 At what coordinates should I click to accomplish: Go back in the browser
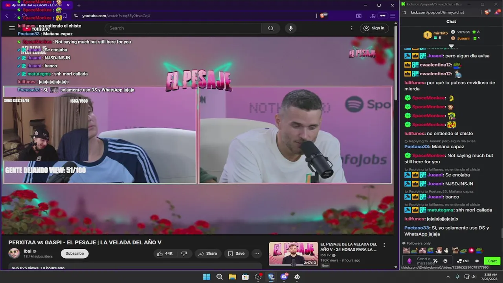[7, 16]
